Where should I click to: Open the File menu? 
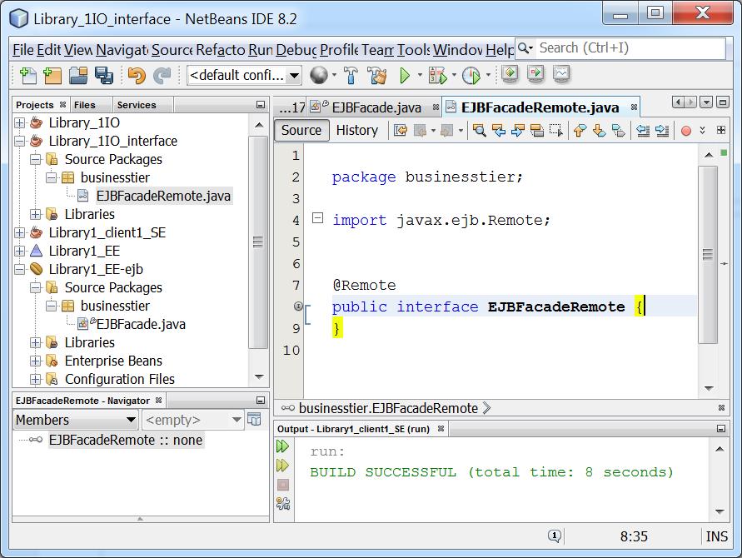(x=23, y=50)
